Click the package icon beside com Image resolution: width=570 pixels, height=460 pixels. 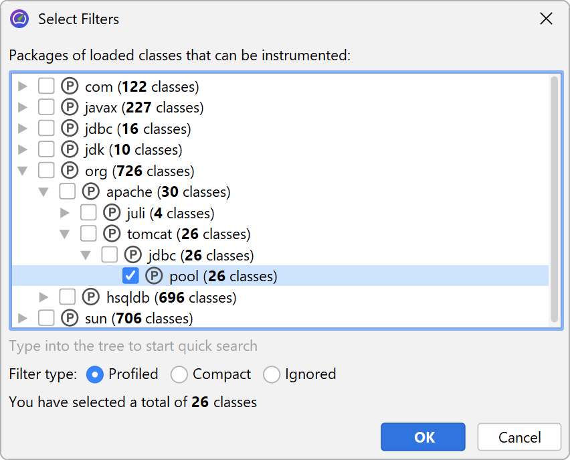tap(70, 86)
